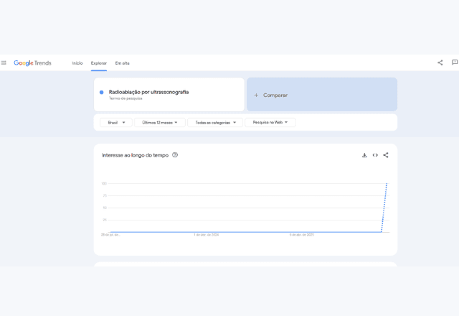Open the send feedback icon
This screenshot has height=316, width=459.
pyautogui.click(x=455, y=62)
